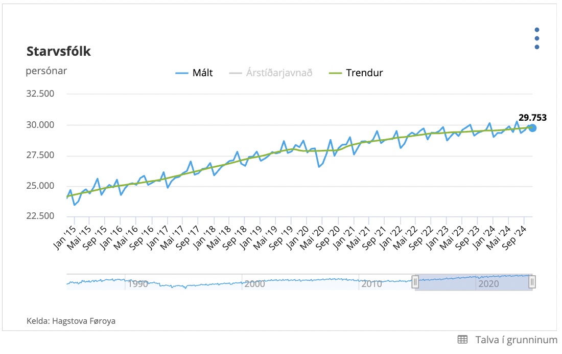This screenshot has height=354, width=562.
Task: Jump to 2000 in the navigator timeline
Action: [254, 284]
